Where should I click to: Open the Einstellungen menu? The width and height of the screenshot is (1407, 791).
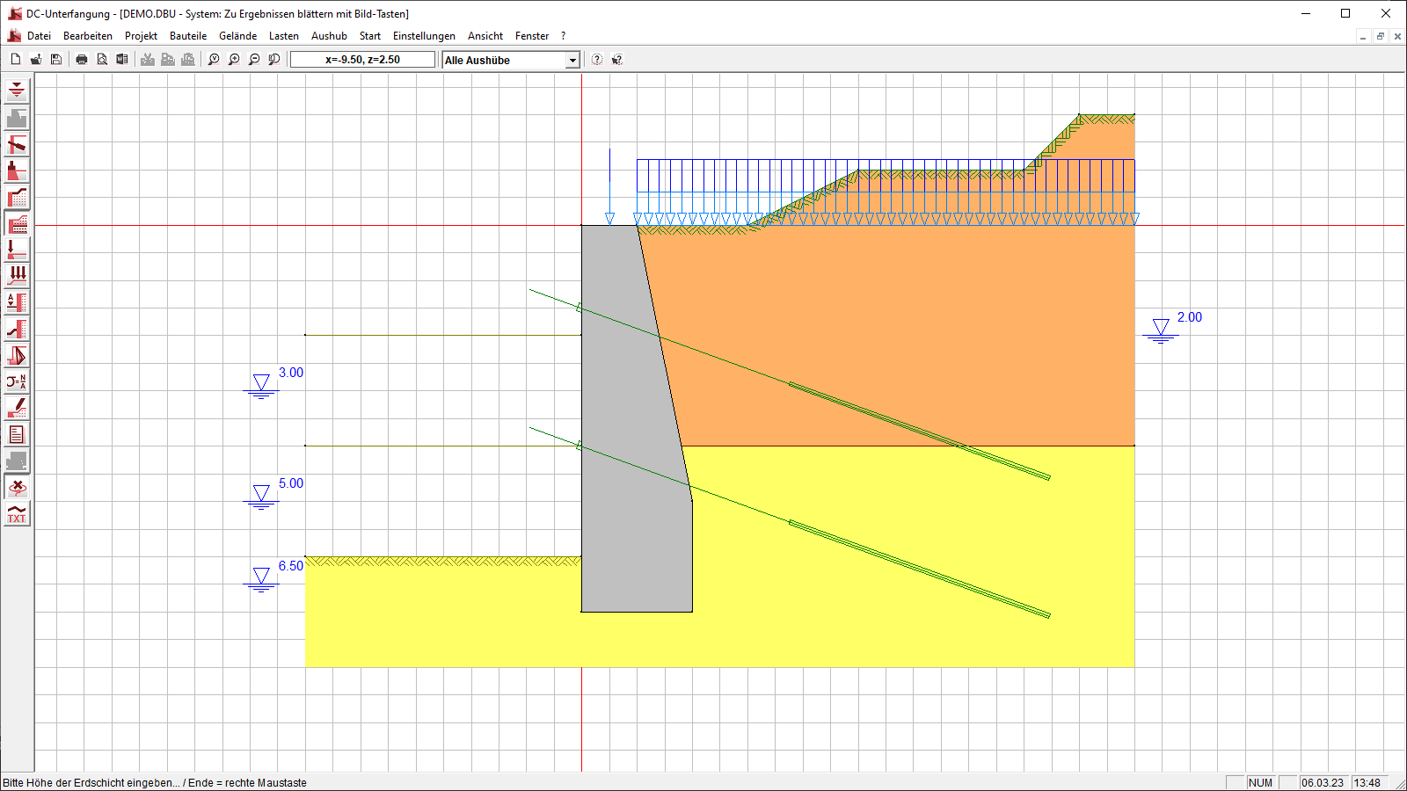[x=424, y=36]
